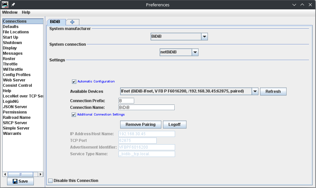Enable Disable this Connection checkbox
Image resolution: width=316 pixels, height=188 pixels.
click(x=51, y=181)
